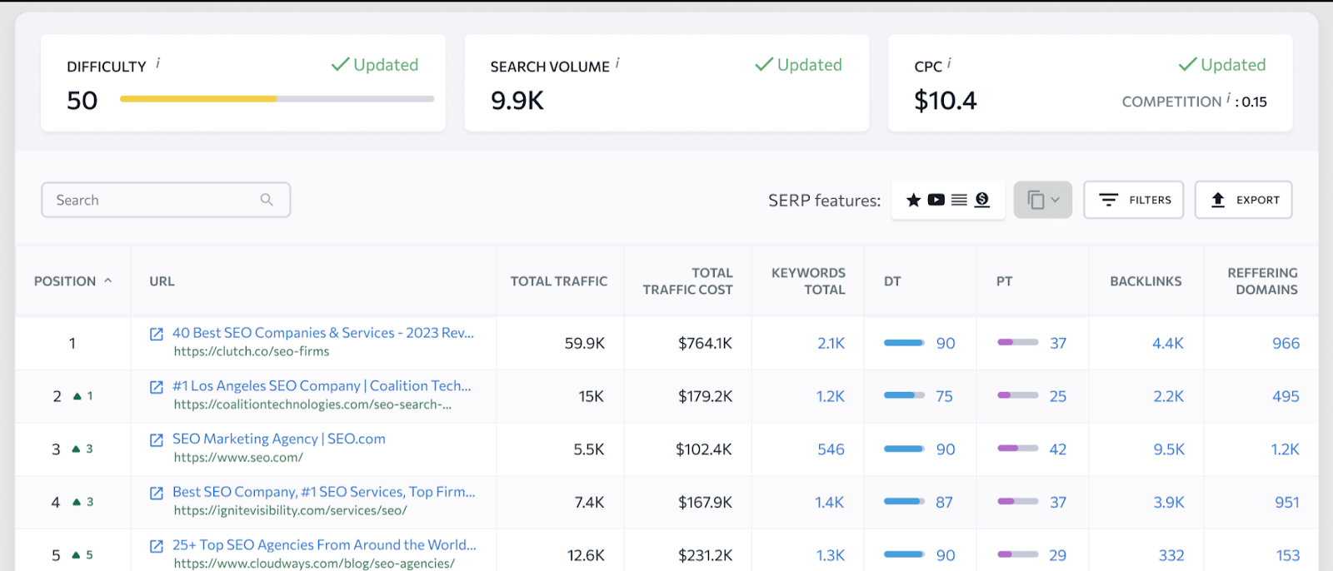The image size is (1333, 571).
Task: Click the search magnifier icon
Action: point(267,200)
